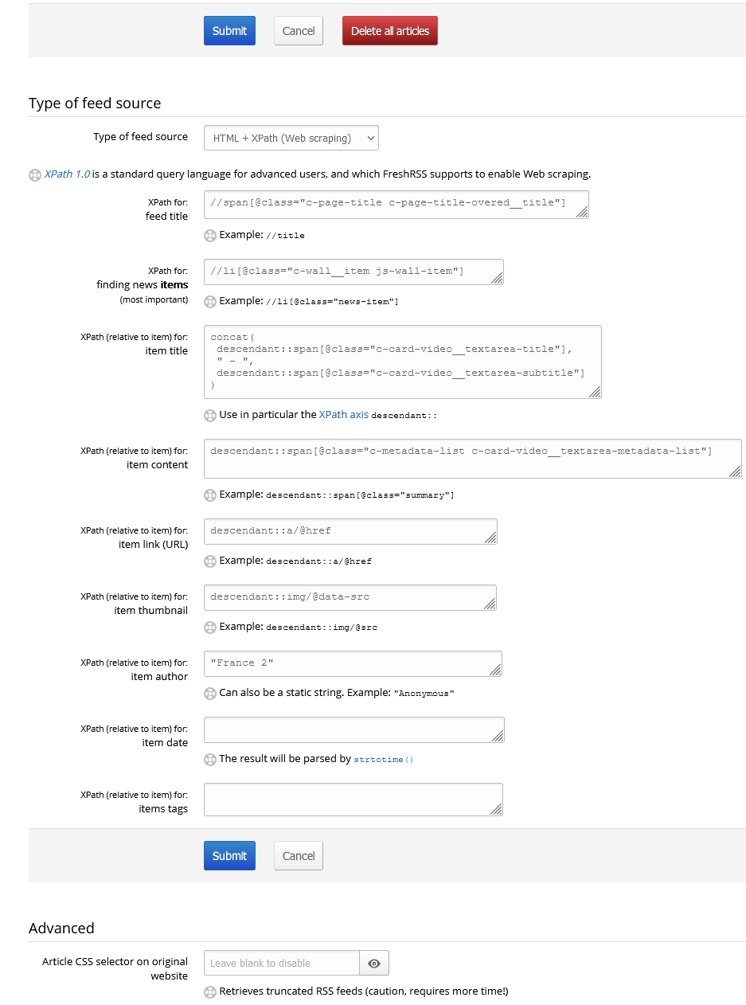Toggle the eye icon for Article CSS selector
The width and height of the screenshot is (746, 1005).
point(373,963)
